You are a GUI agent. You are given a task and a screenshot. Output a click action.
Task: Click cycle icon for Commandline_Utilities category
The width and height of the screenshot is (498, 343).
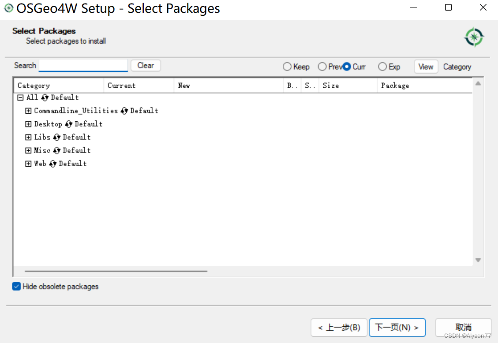124,111
